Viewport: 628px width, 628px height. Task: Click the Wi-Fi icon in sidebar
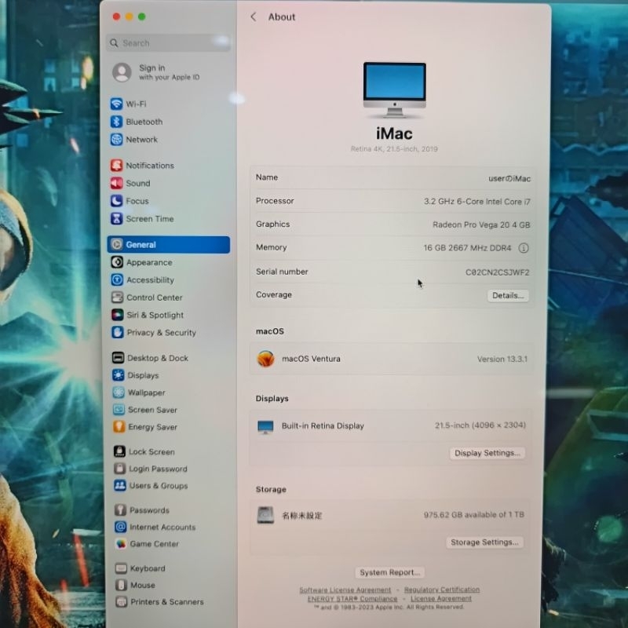point(116,104)
